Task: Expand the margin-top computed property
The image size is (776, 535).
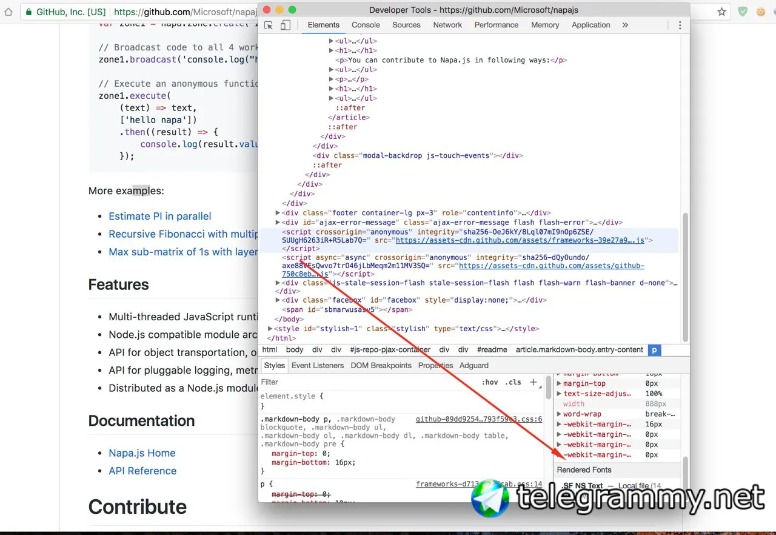Action: point(559,383)
